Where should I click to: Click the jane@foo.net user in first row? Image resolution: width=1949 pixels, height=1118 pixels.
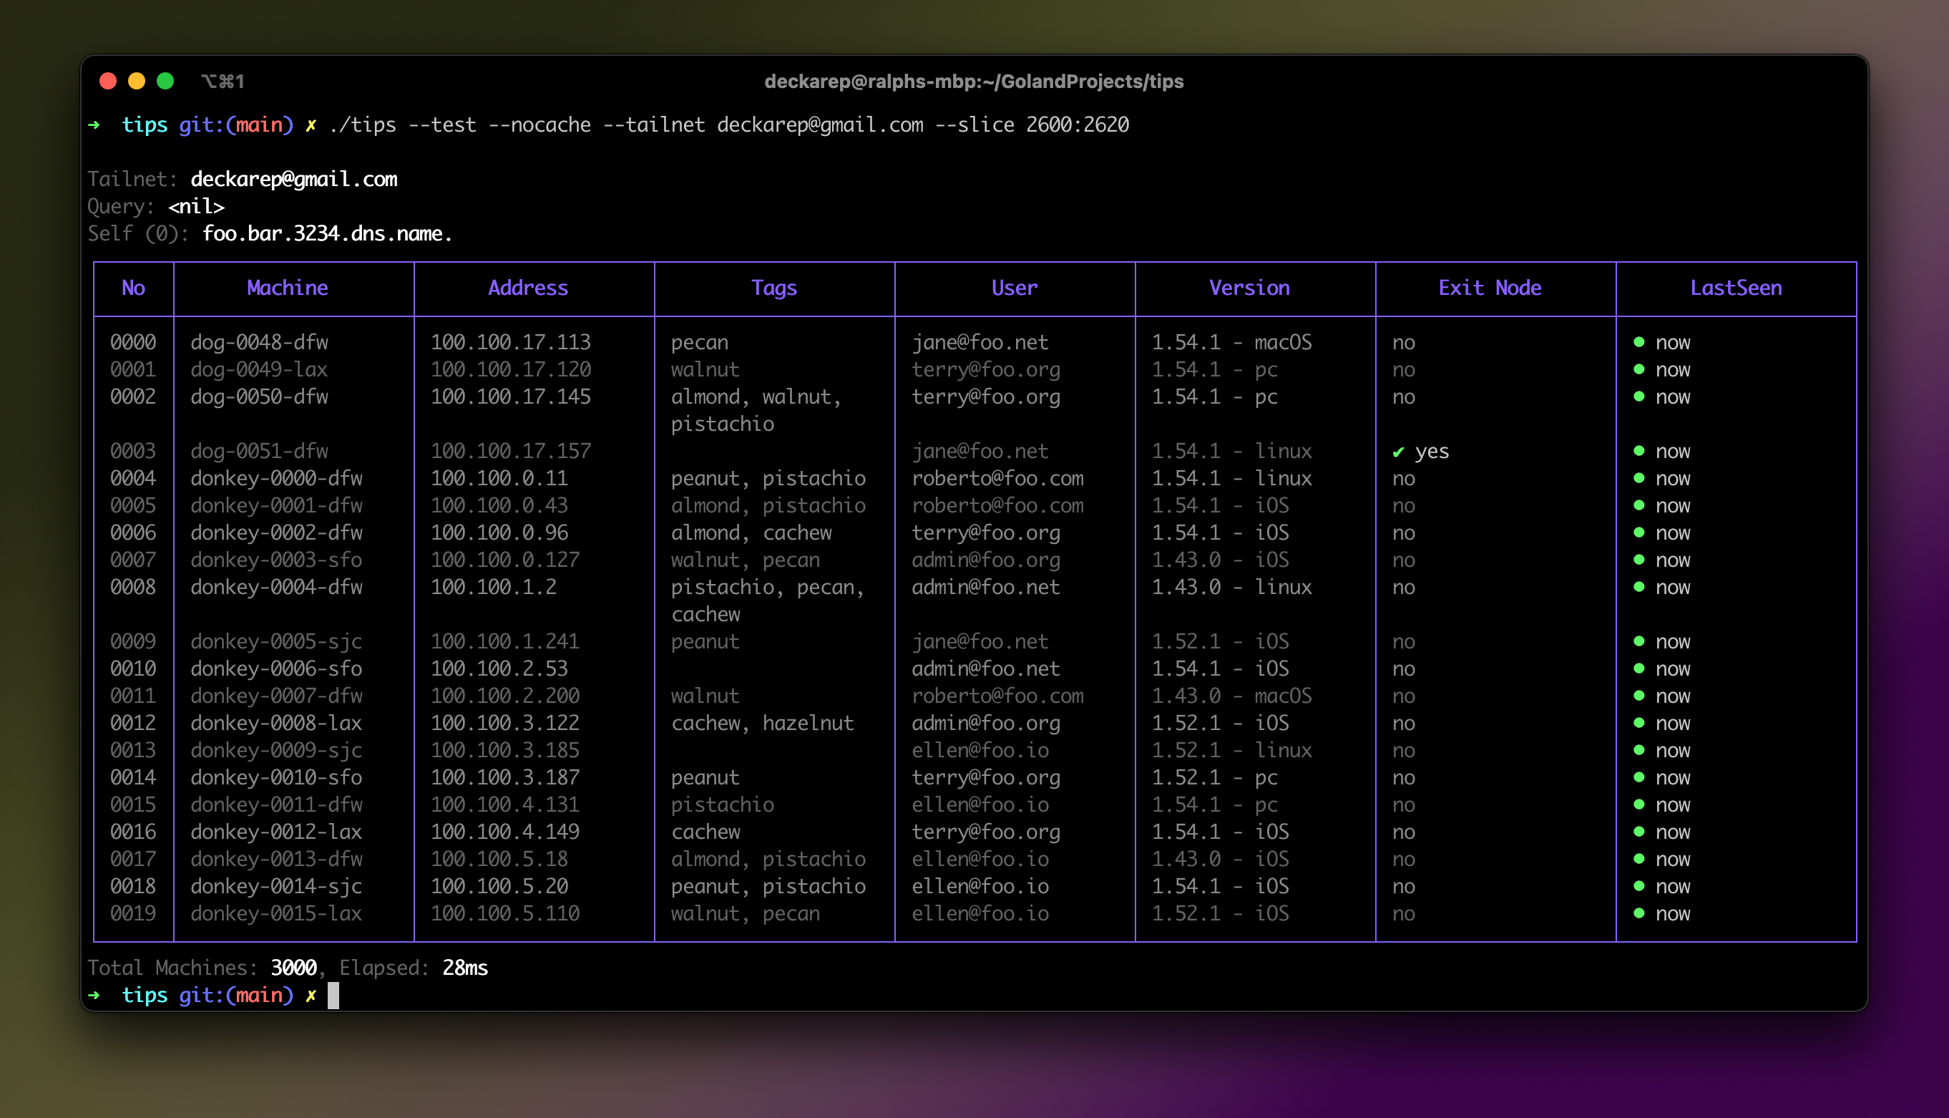980,342
